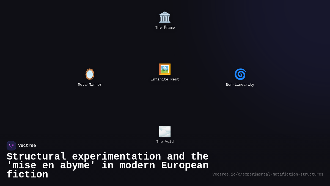Image resolution: width=330 pixels, height=186 pixels.
Task: Click the 'The Frame' node label
Action: 165,28
